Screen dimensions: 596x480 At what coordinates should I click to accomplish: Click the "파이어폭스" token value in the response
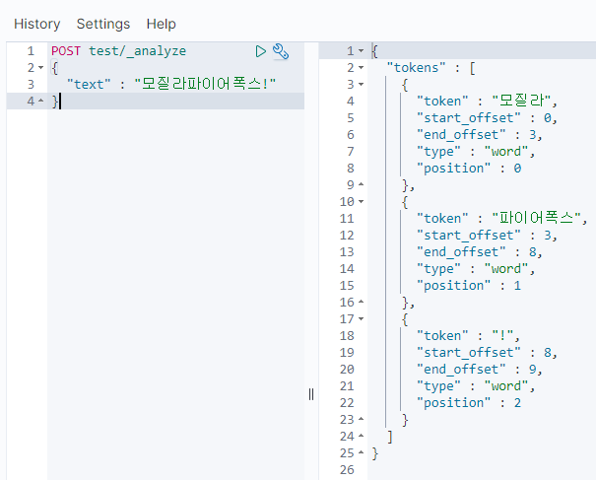click(x=539, y=218)
